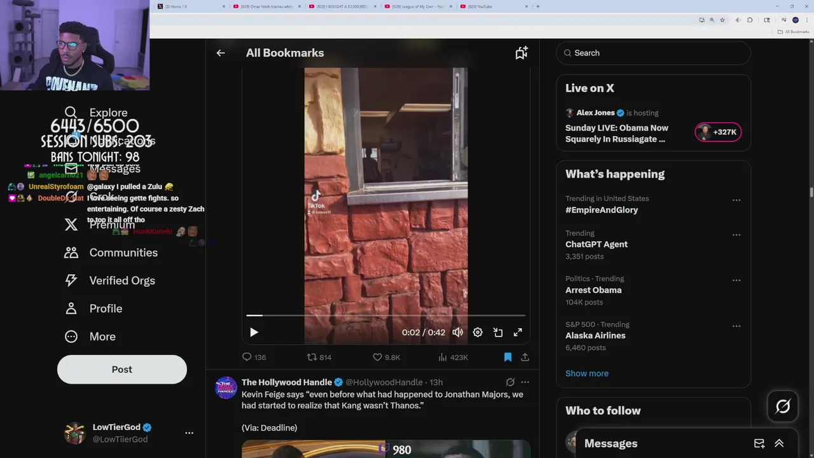Open the Alaska Airlines trend
This screenshot has width=814, height=458.
[x=595, y=336]
